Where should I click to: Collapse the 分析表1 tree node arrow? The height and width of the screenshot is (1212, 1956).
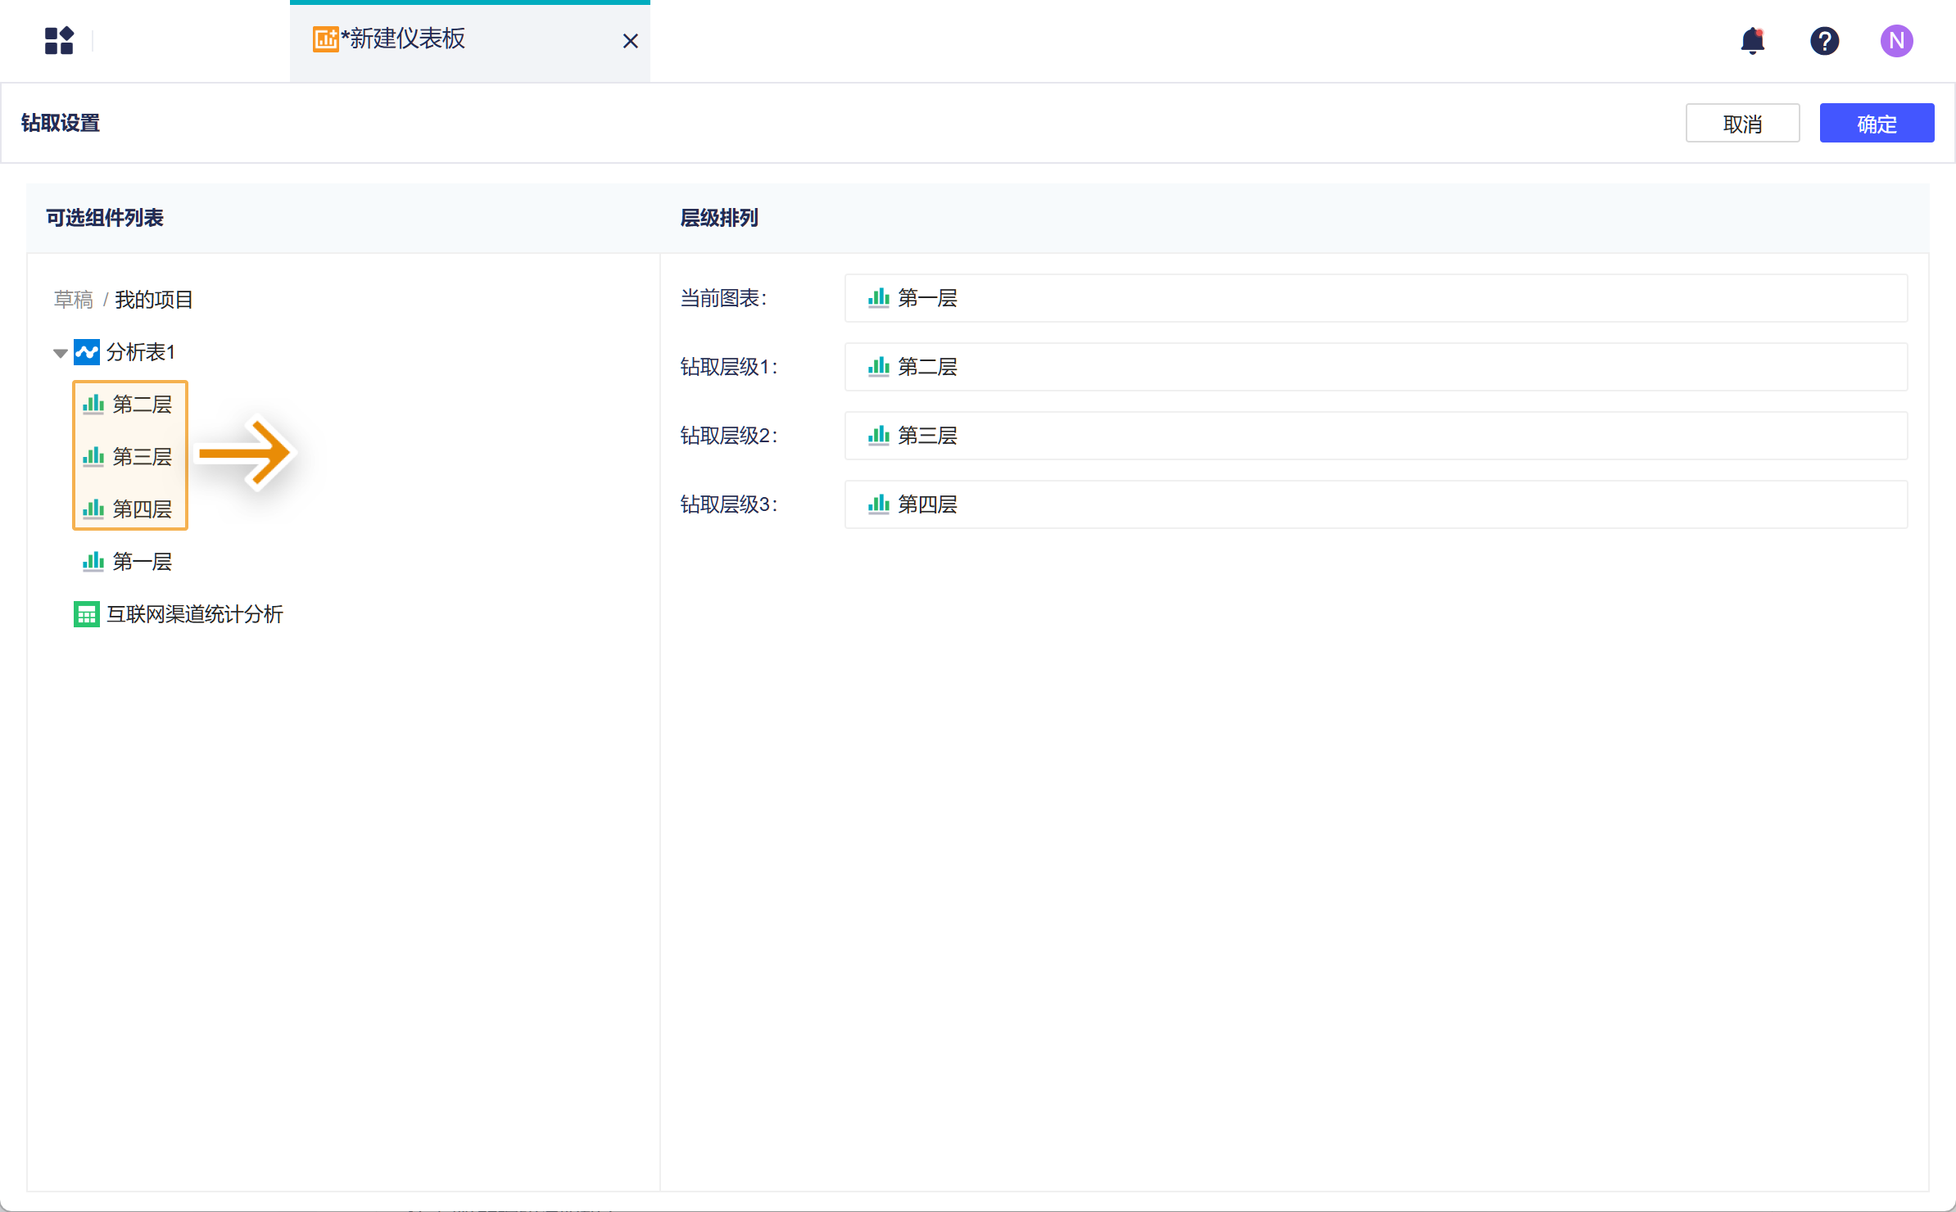coord(60,353)
